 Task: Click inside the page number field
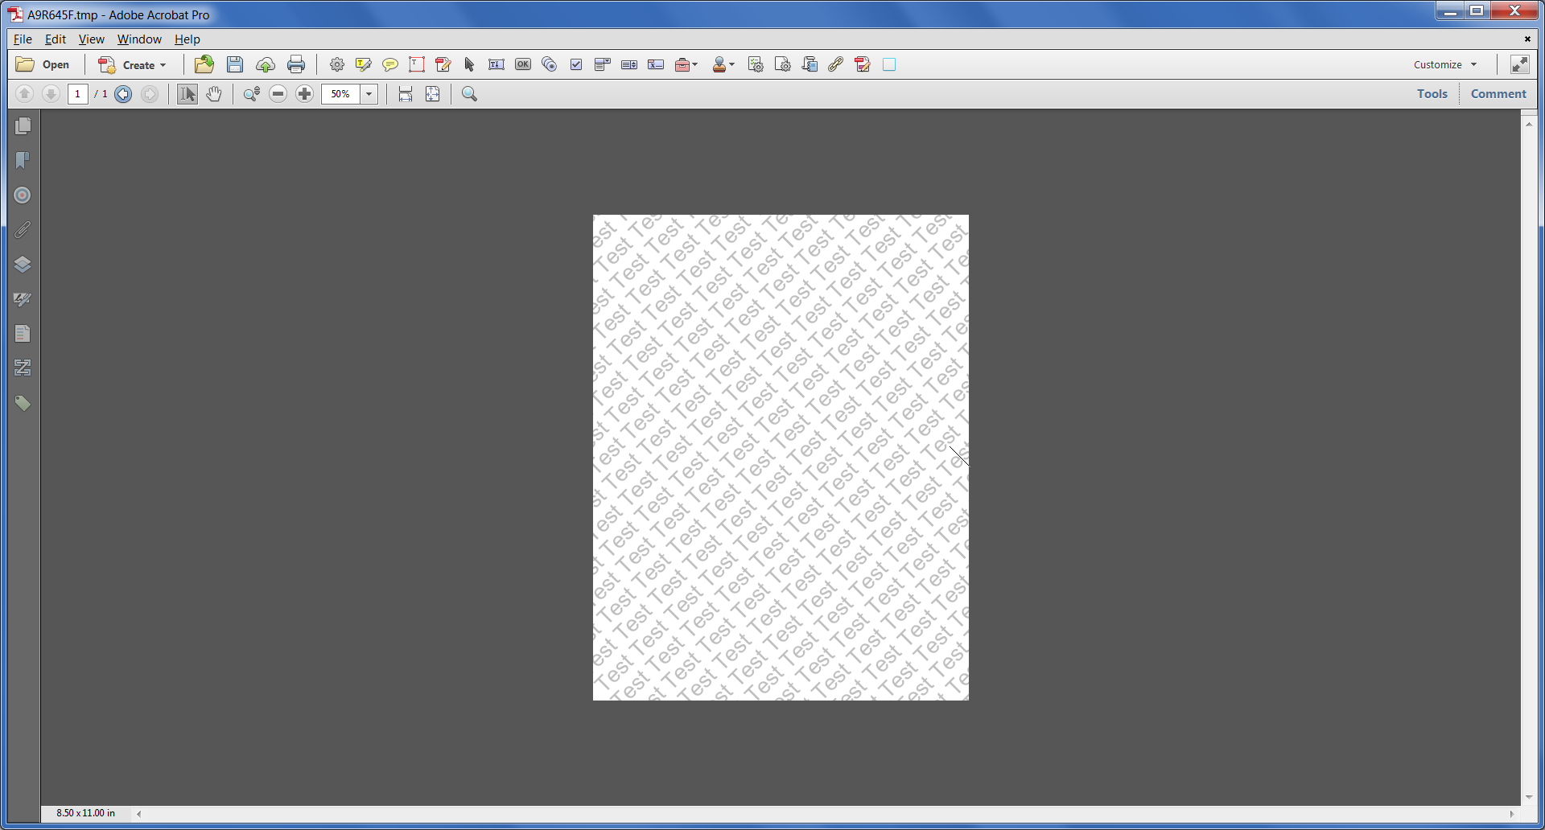[77, 94]
